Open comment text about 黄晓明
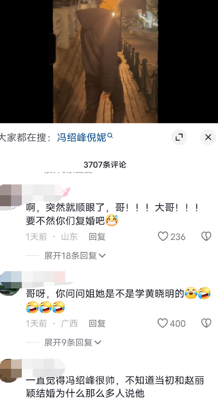 [x=118, y=300]
